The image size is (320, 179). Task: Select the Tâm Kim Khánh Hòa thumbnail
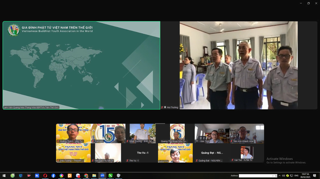point(247,133)
